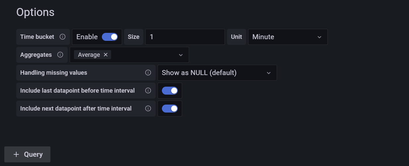
Task: Click info icon for Handling missing values
Action: point(148,73)
